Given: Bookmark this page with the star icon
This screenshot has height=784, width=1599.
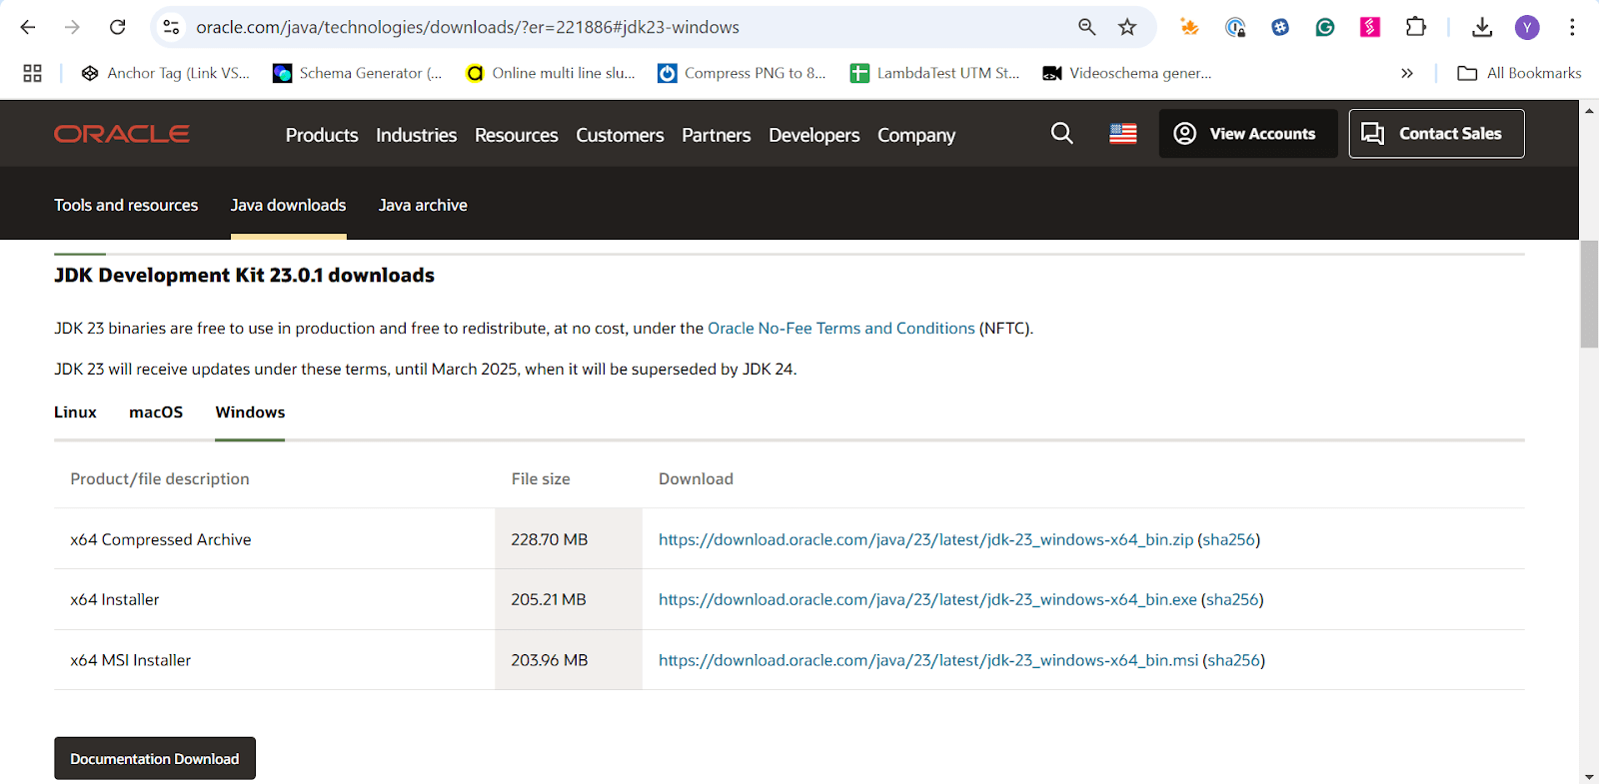Looking at the screenshot, I should (x=1127, y=27).
